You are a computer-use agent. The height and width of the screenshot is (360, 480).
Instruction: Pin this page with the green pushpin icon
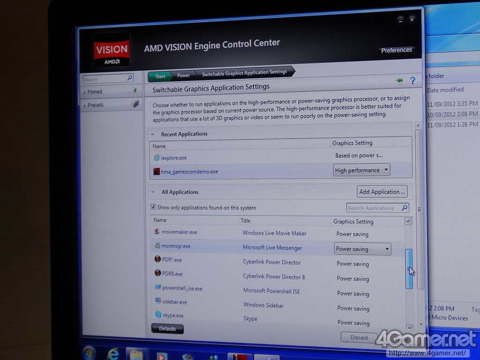point(399,81)
